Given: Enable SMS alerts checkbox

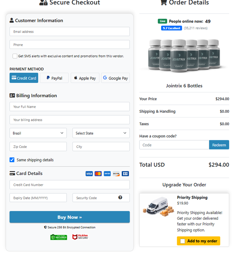Looking at the screenshot, I should (15, 56).
